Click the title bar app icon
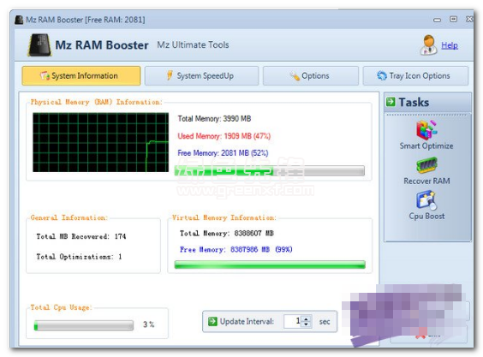The height and width of the screenshot is (357, 483). click(x=19, y=20)
